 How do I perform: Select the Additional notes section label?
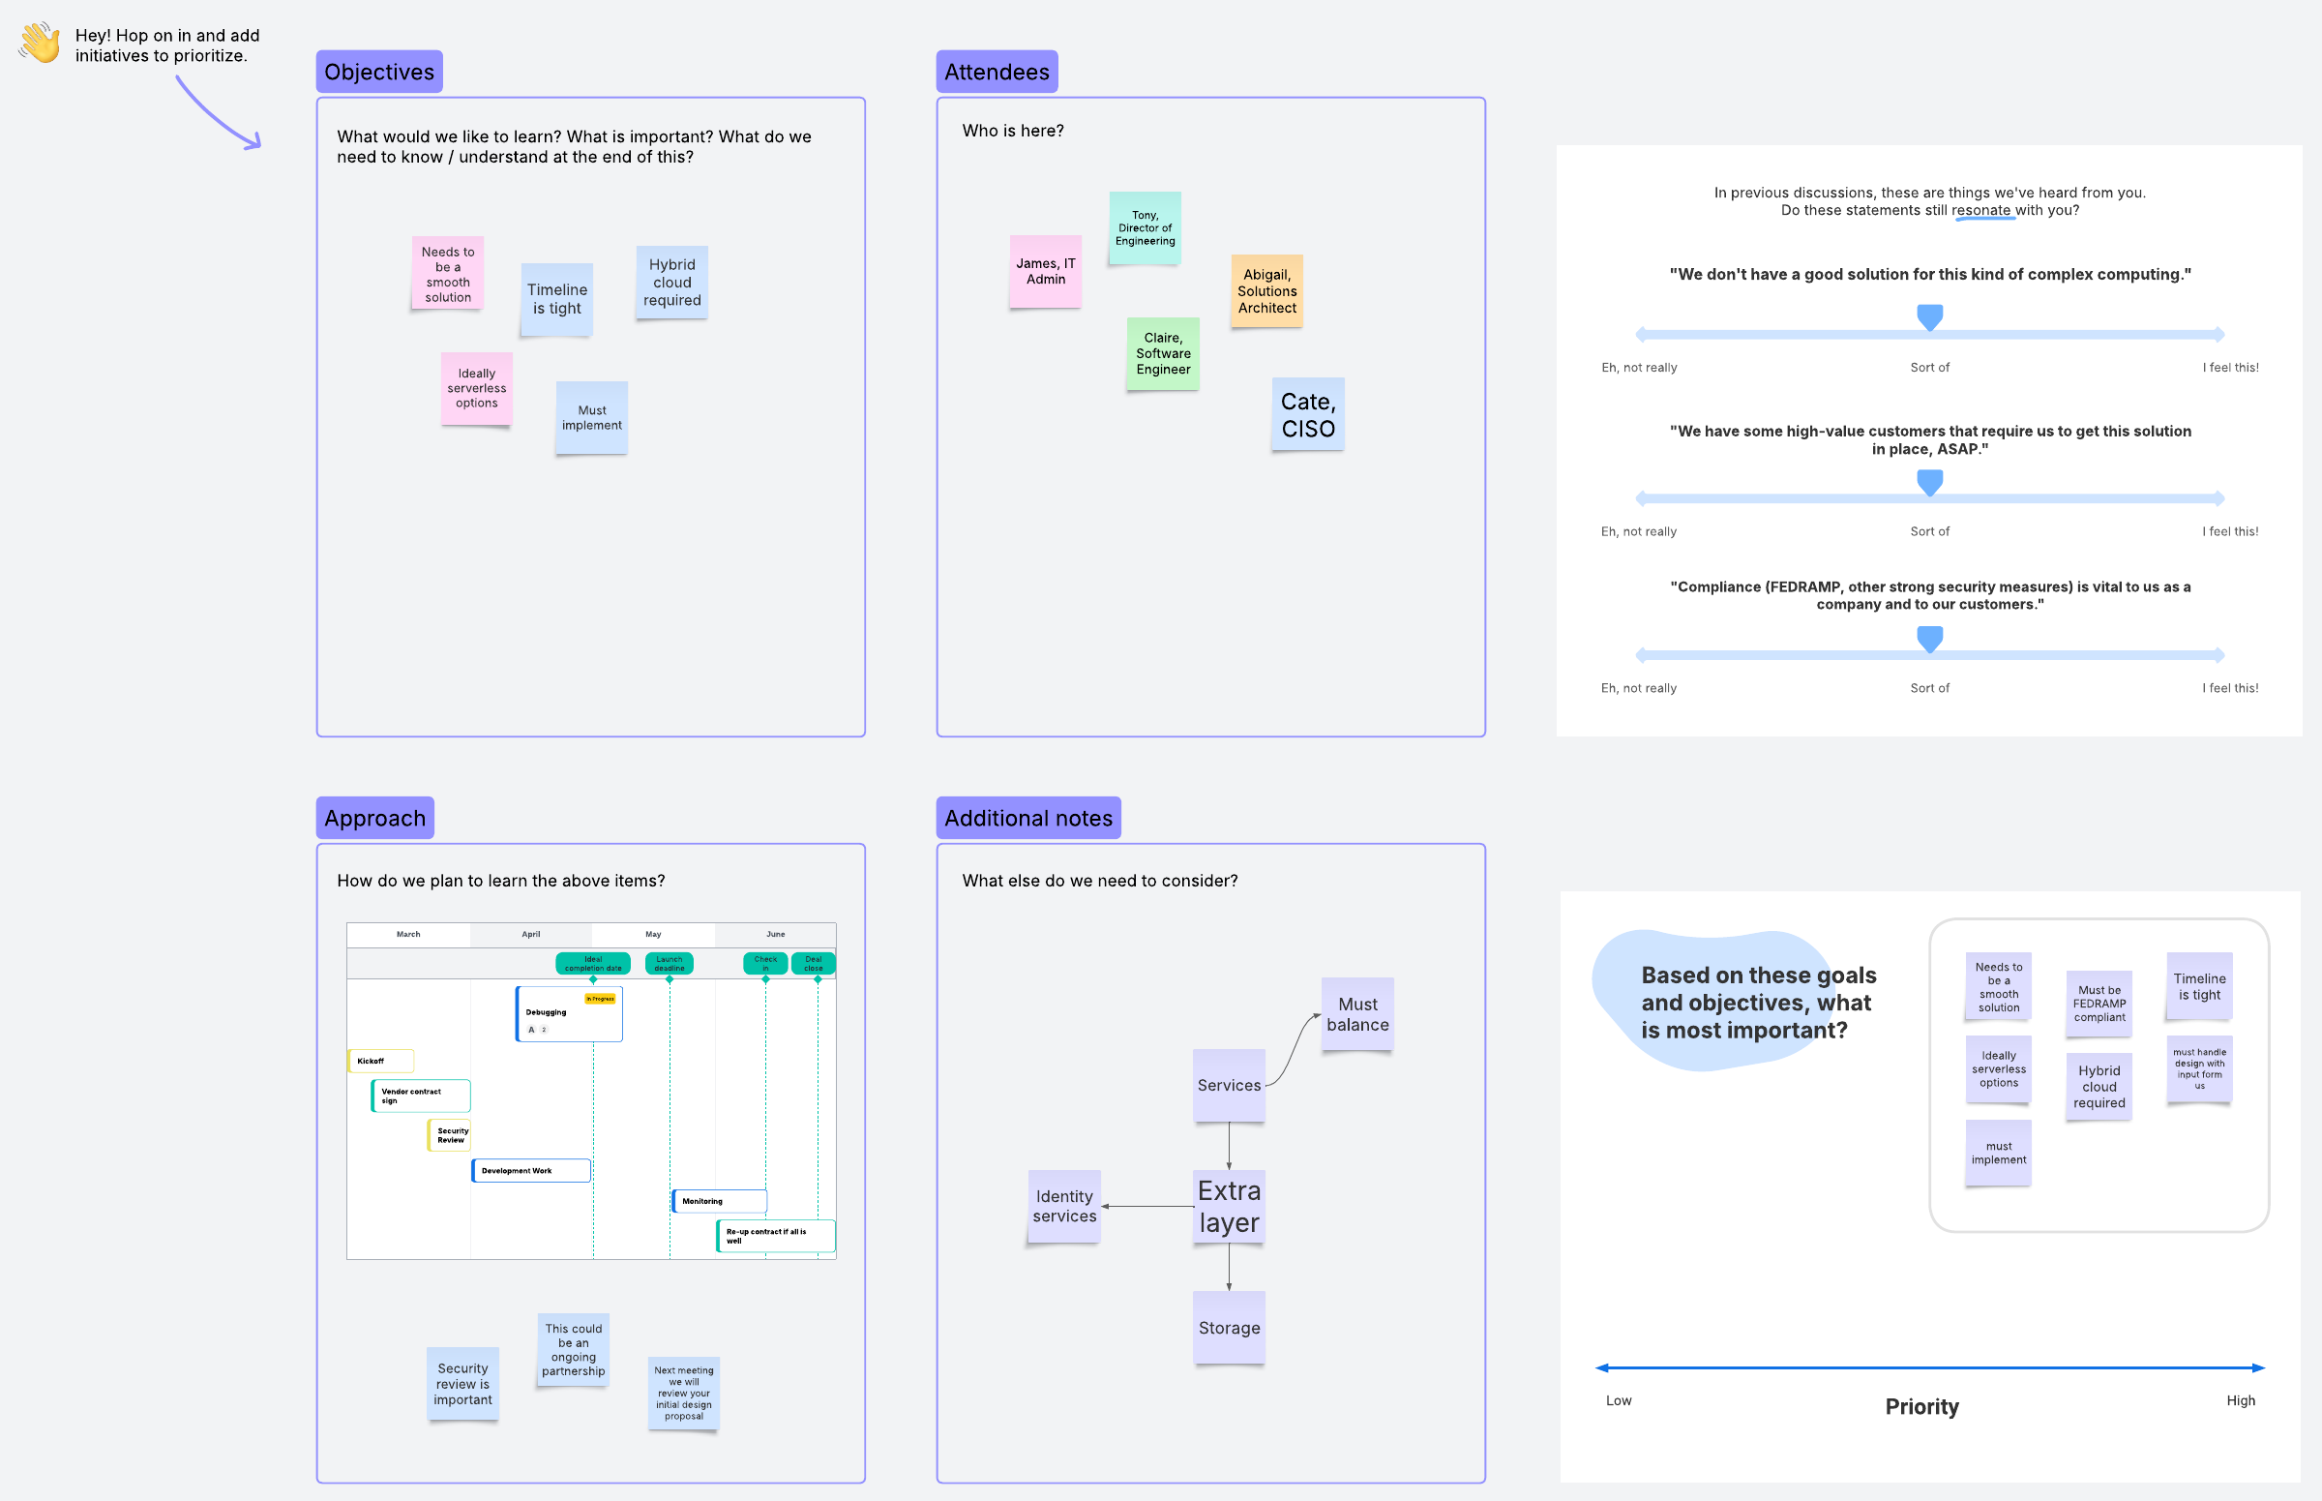(1028, 818)
